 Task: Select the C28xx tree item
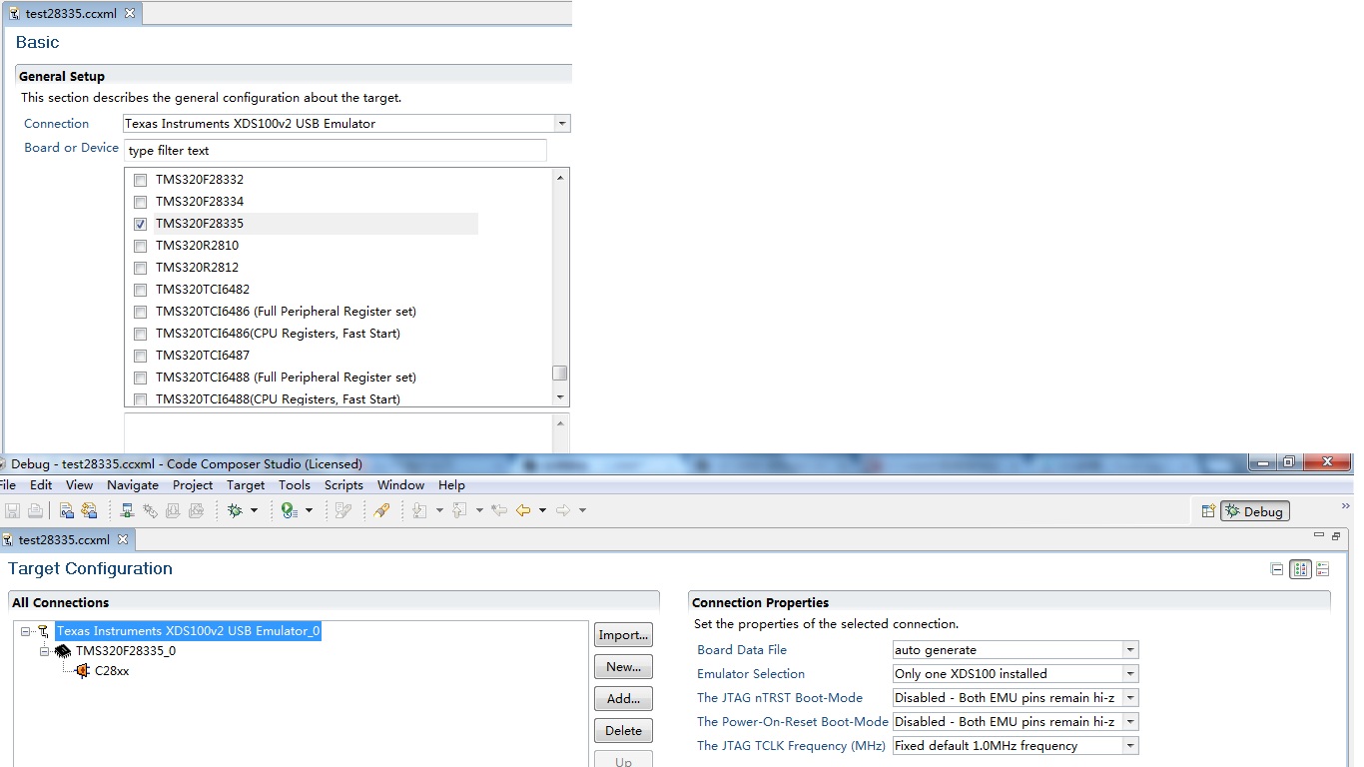pos(112,671)
